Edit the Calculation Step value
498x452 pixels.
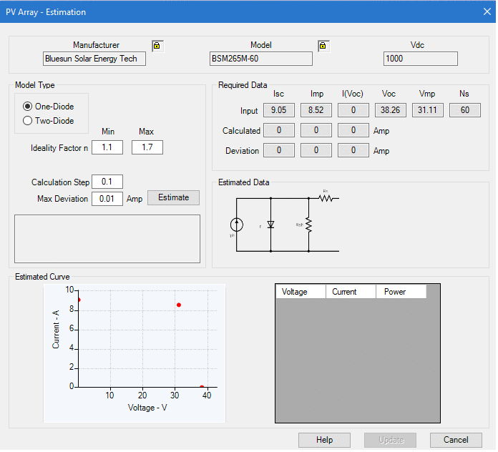coord(107,182)
